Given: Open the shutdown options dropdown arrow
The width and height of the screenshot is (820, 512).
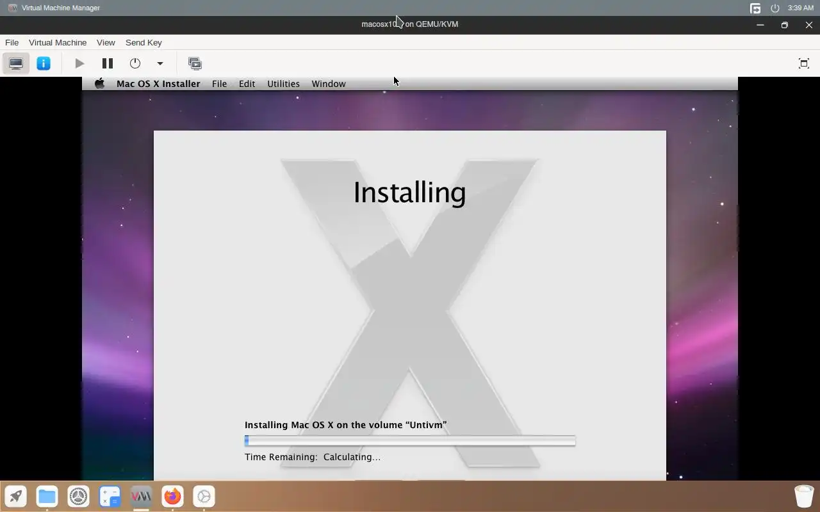Looking at the screenshot, I should (x=160, y=63).
